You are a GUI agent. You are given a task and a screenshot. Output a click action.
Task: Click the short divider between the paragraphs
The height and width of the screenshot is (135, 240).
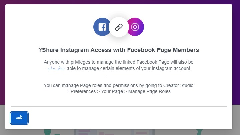point(118,77)
